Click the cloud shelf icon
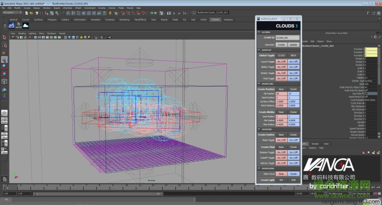Screen dimensions: 382x205 pyautogui.click(x=26, y=25)
